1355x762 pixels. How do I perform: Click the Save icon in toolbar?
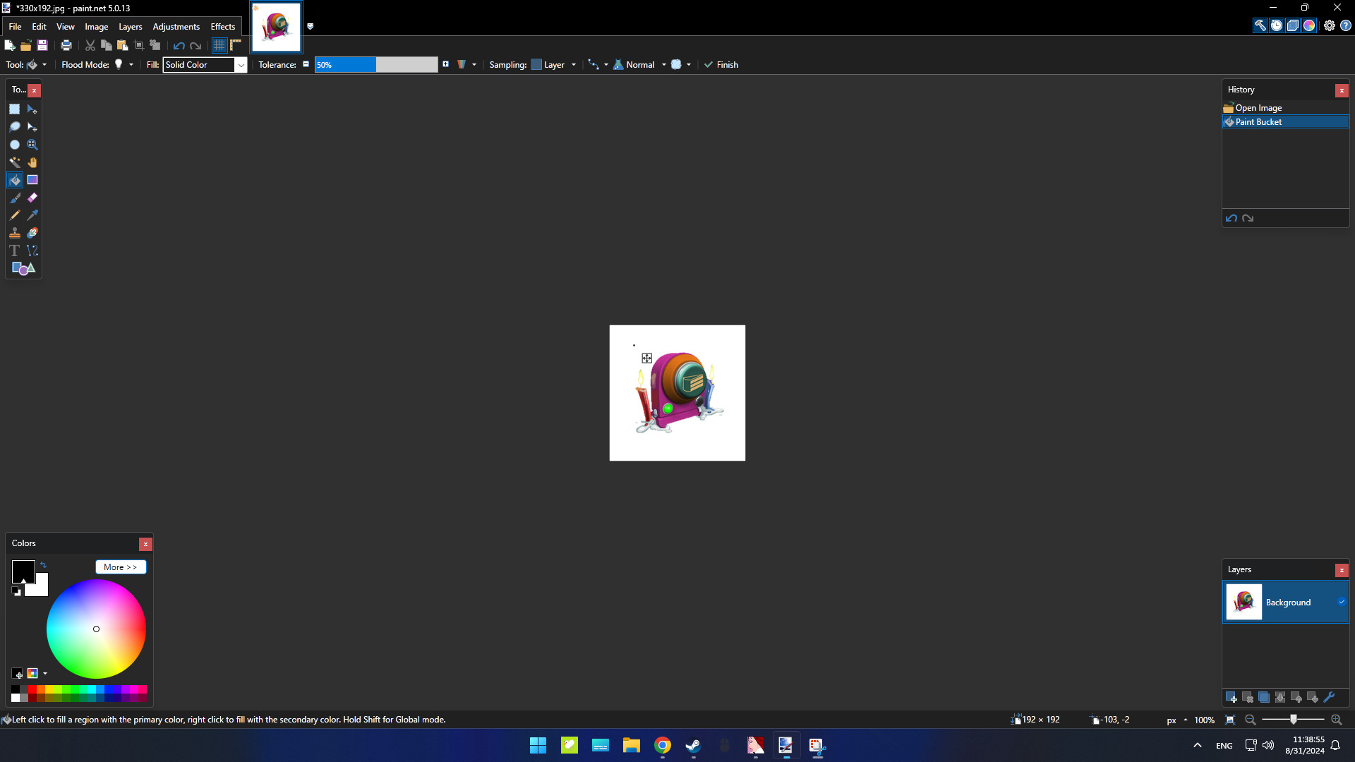coord(42,45)
